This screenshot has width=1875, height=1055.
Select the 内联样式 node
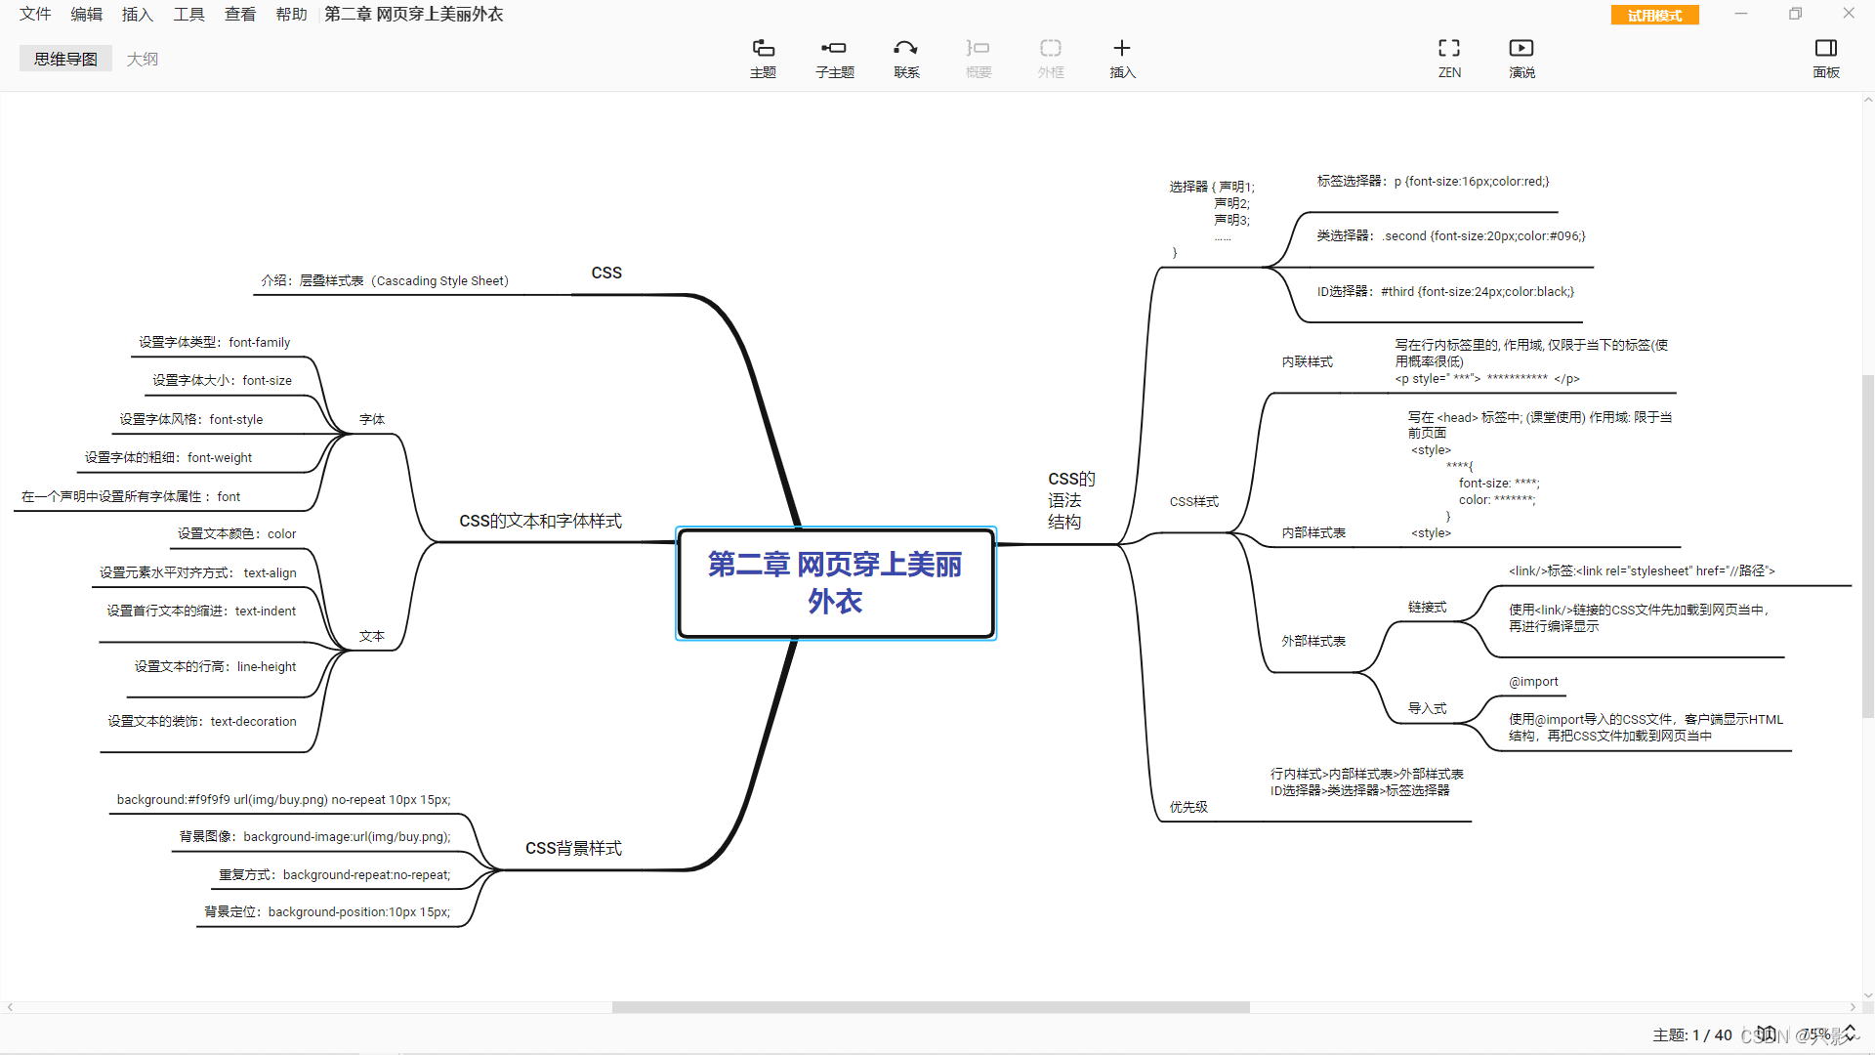point(1308,361)
